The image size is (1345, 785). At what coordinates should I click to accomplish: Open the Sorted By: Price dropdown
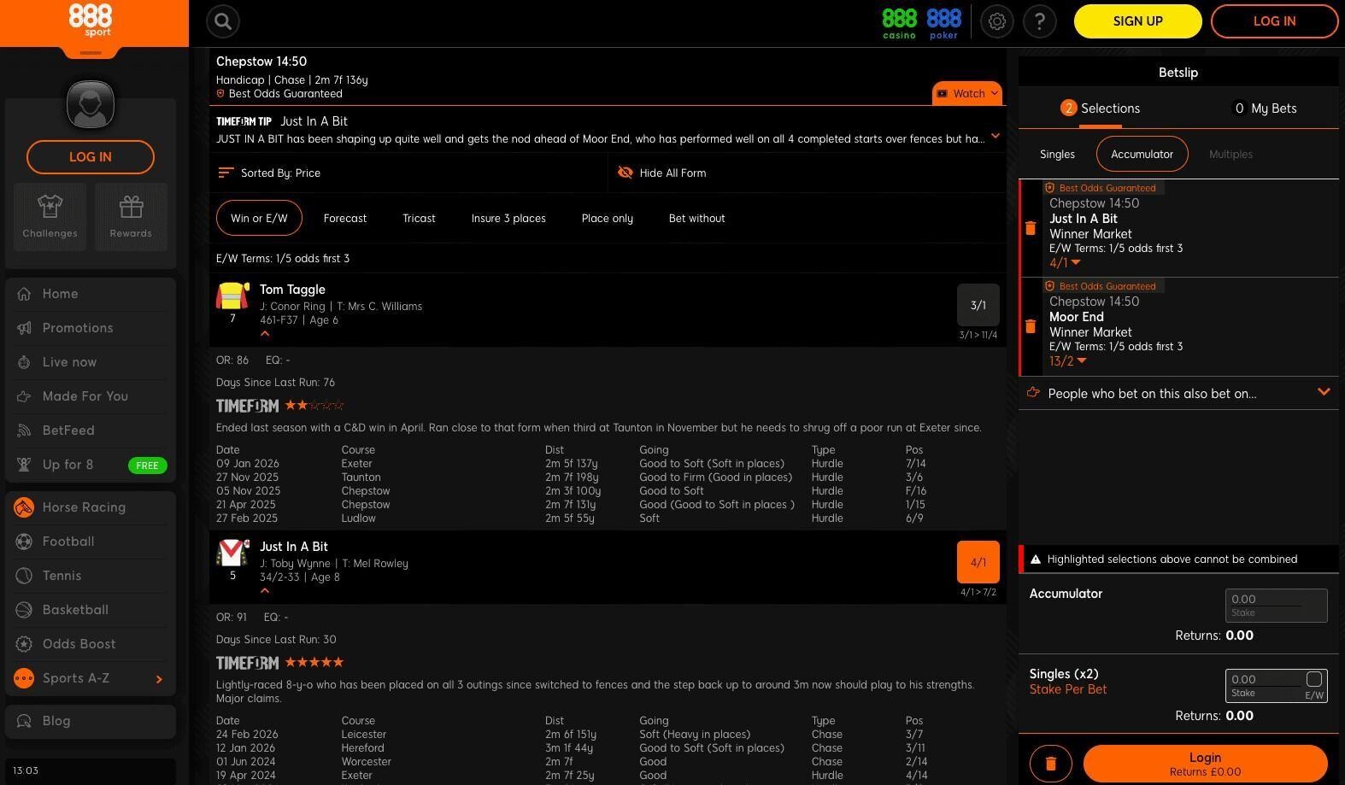coord(270,173)
